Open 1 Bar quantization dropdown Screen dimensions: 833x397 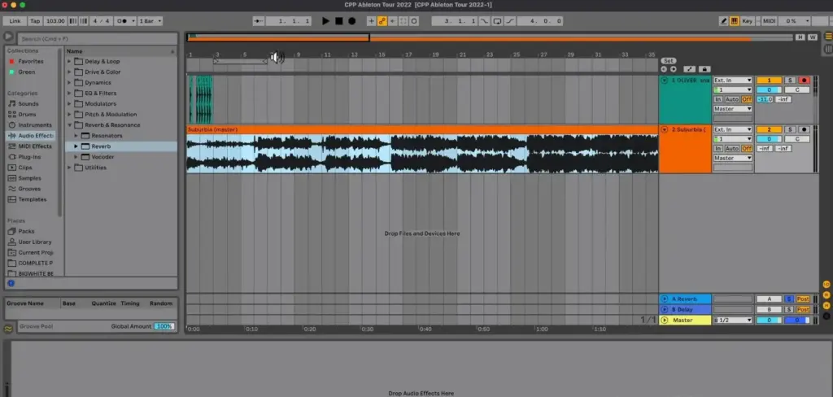(150, 20)
